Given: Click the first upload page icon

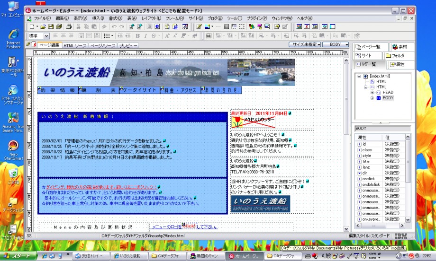Looking at the screenshot, I should tap(132, 26).
